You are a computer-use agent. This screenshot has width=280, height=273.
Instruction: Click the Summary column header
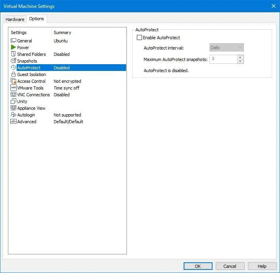(62, 32)
